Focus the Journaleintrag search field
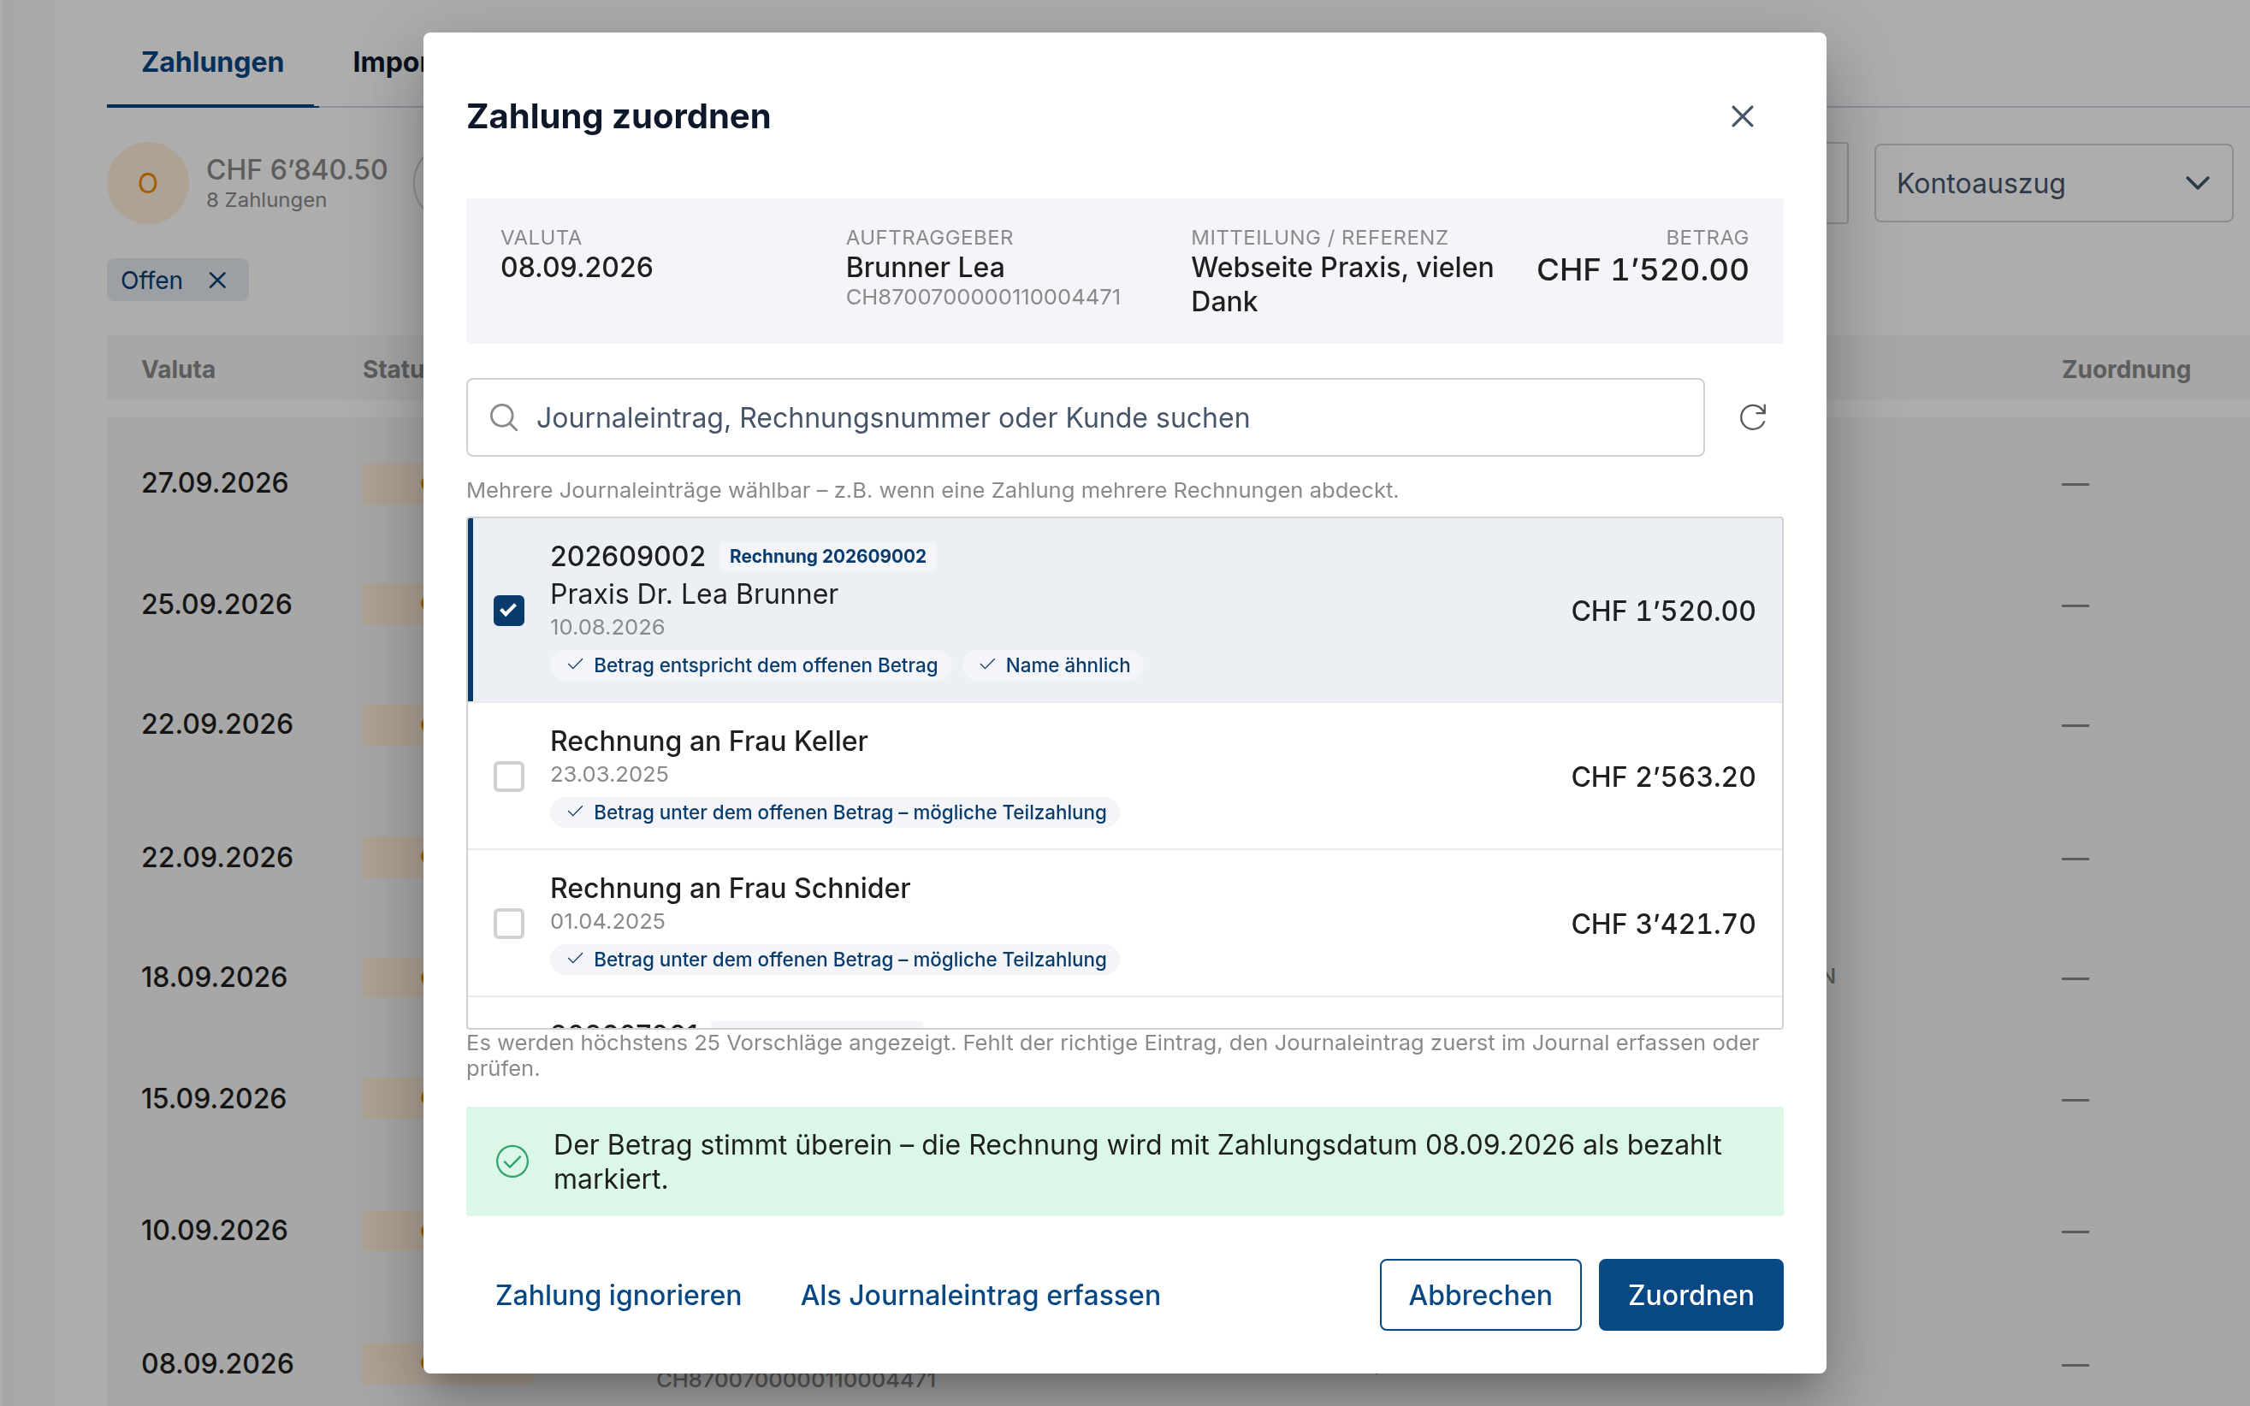The image size is (2250, 1406). coord(1085,417)
